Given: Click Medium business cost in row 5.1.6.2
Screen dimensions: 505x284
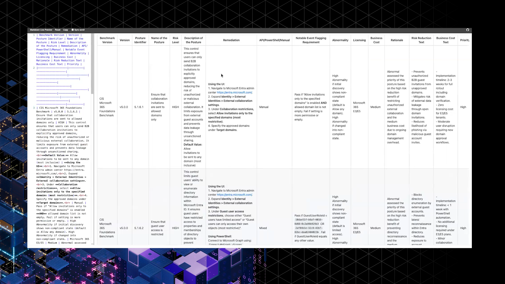Looking at the screenshot, I should click(x=375, y=228).
